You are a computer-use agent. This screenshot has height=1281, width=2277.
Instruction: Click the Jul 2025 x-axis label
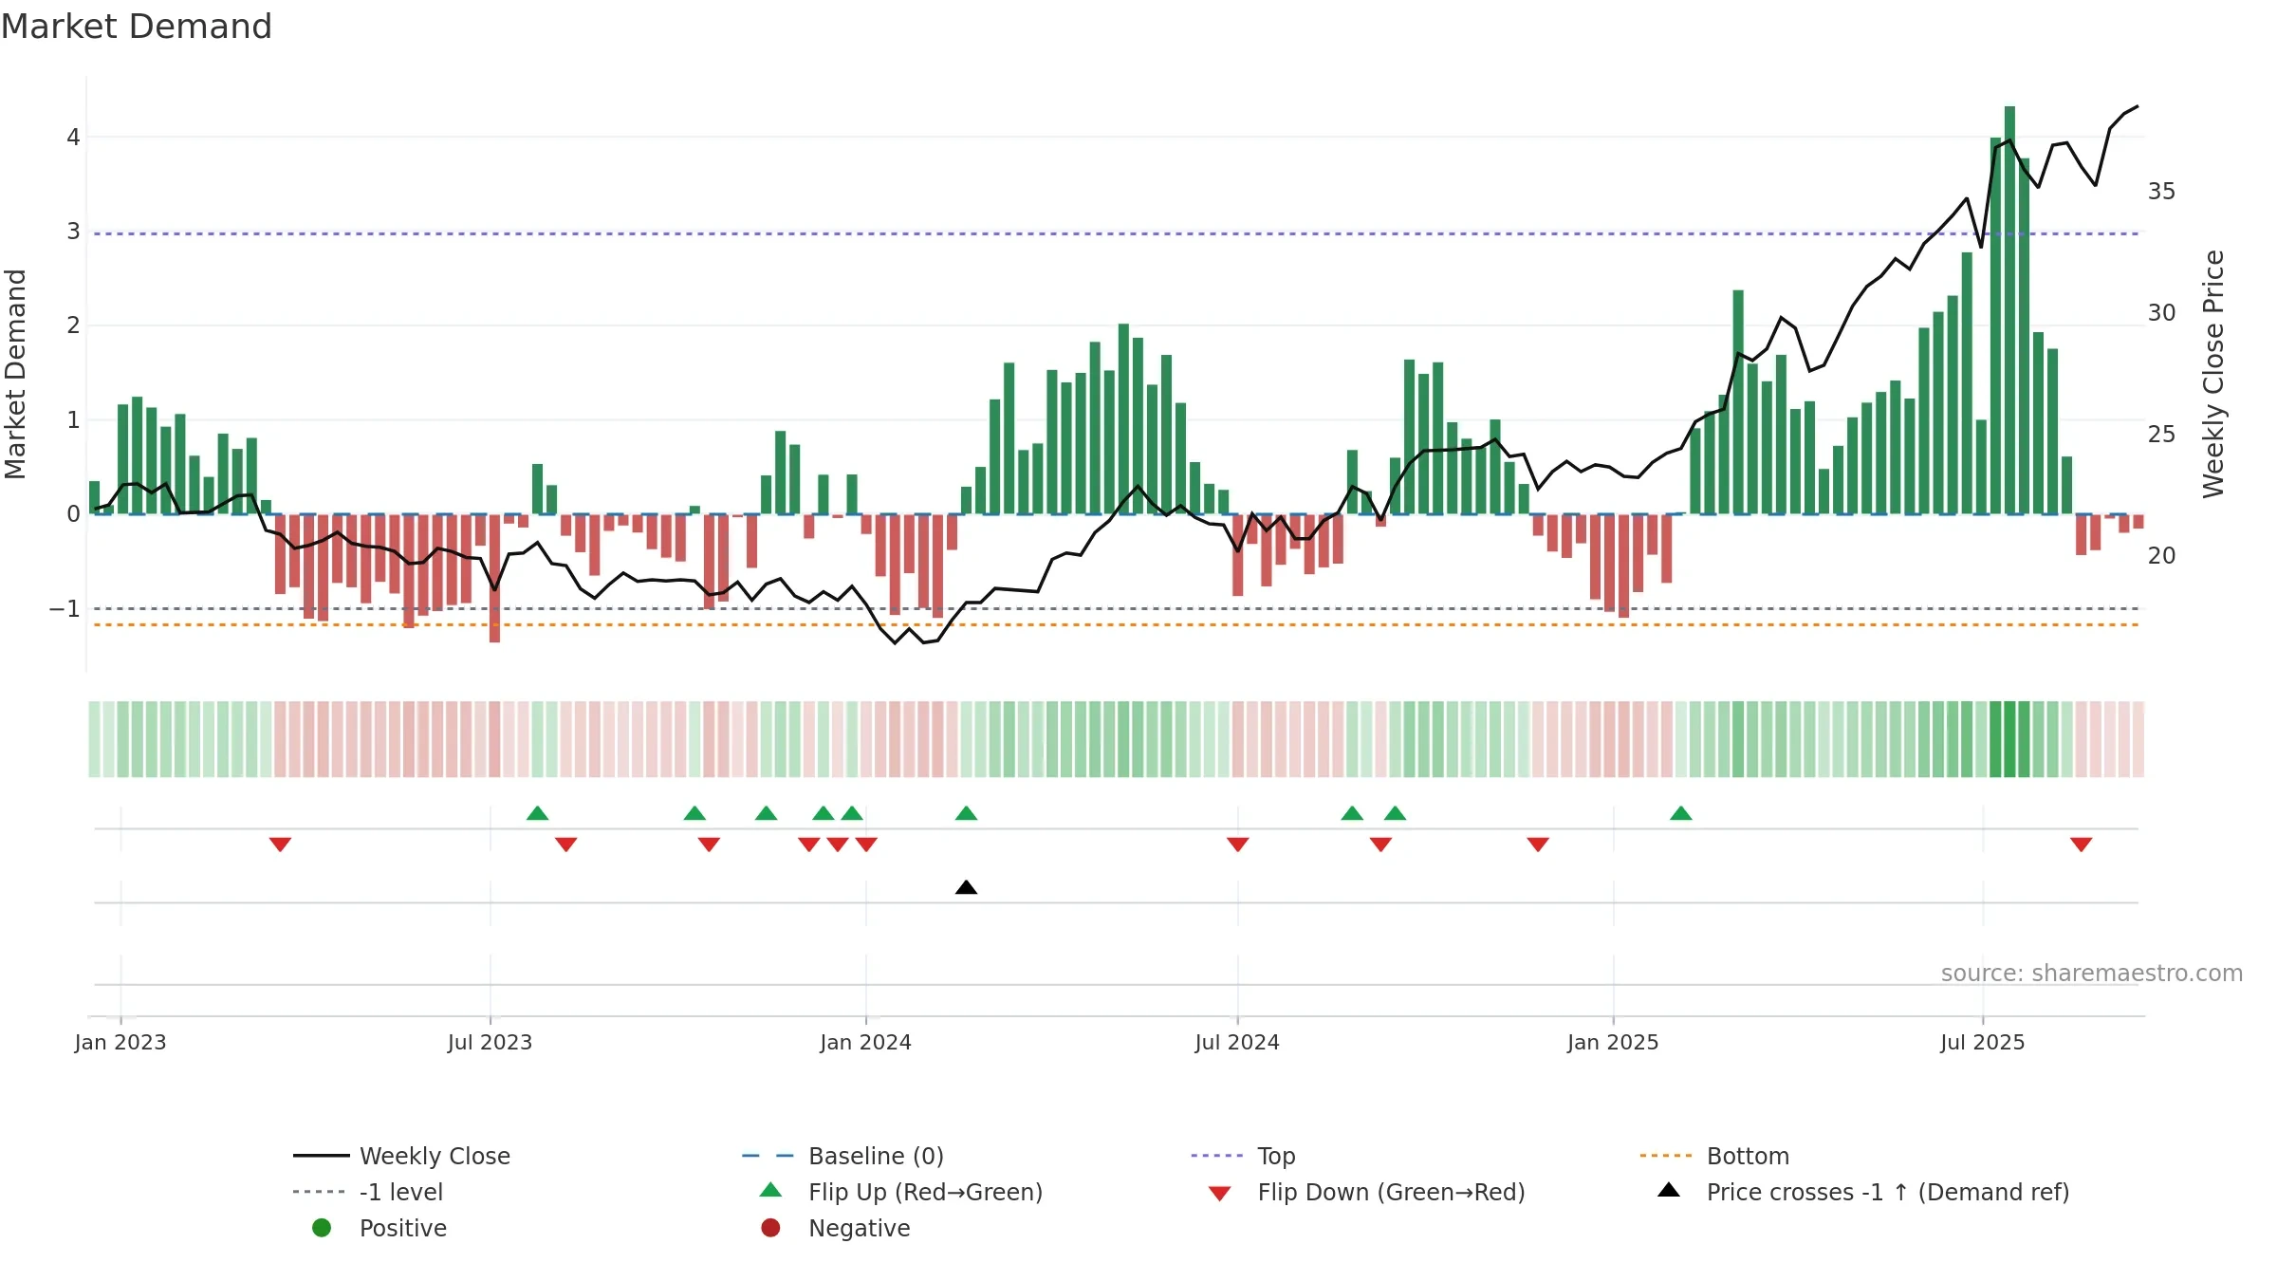tap(1983, 1042)
